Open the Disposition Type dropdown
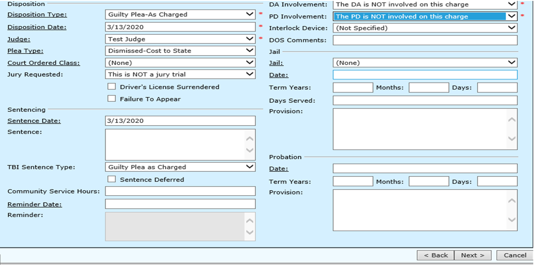 (x=180, y=15)
